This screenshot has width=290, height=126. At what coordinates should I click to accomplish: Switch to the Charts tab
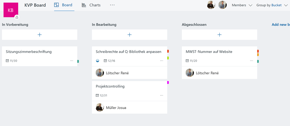click(91, 5)
